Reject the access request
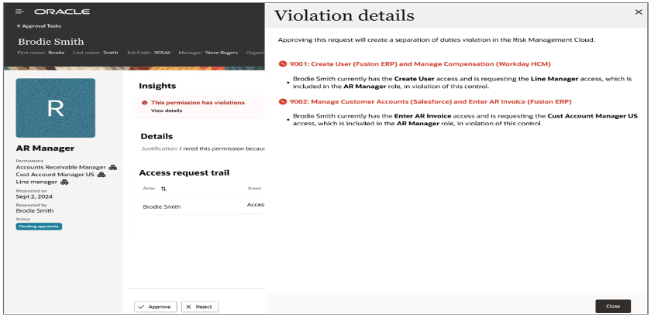The height and width of the screenshot is (317, 651). [x=200, y=307]
